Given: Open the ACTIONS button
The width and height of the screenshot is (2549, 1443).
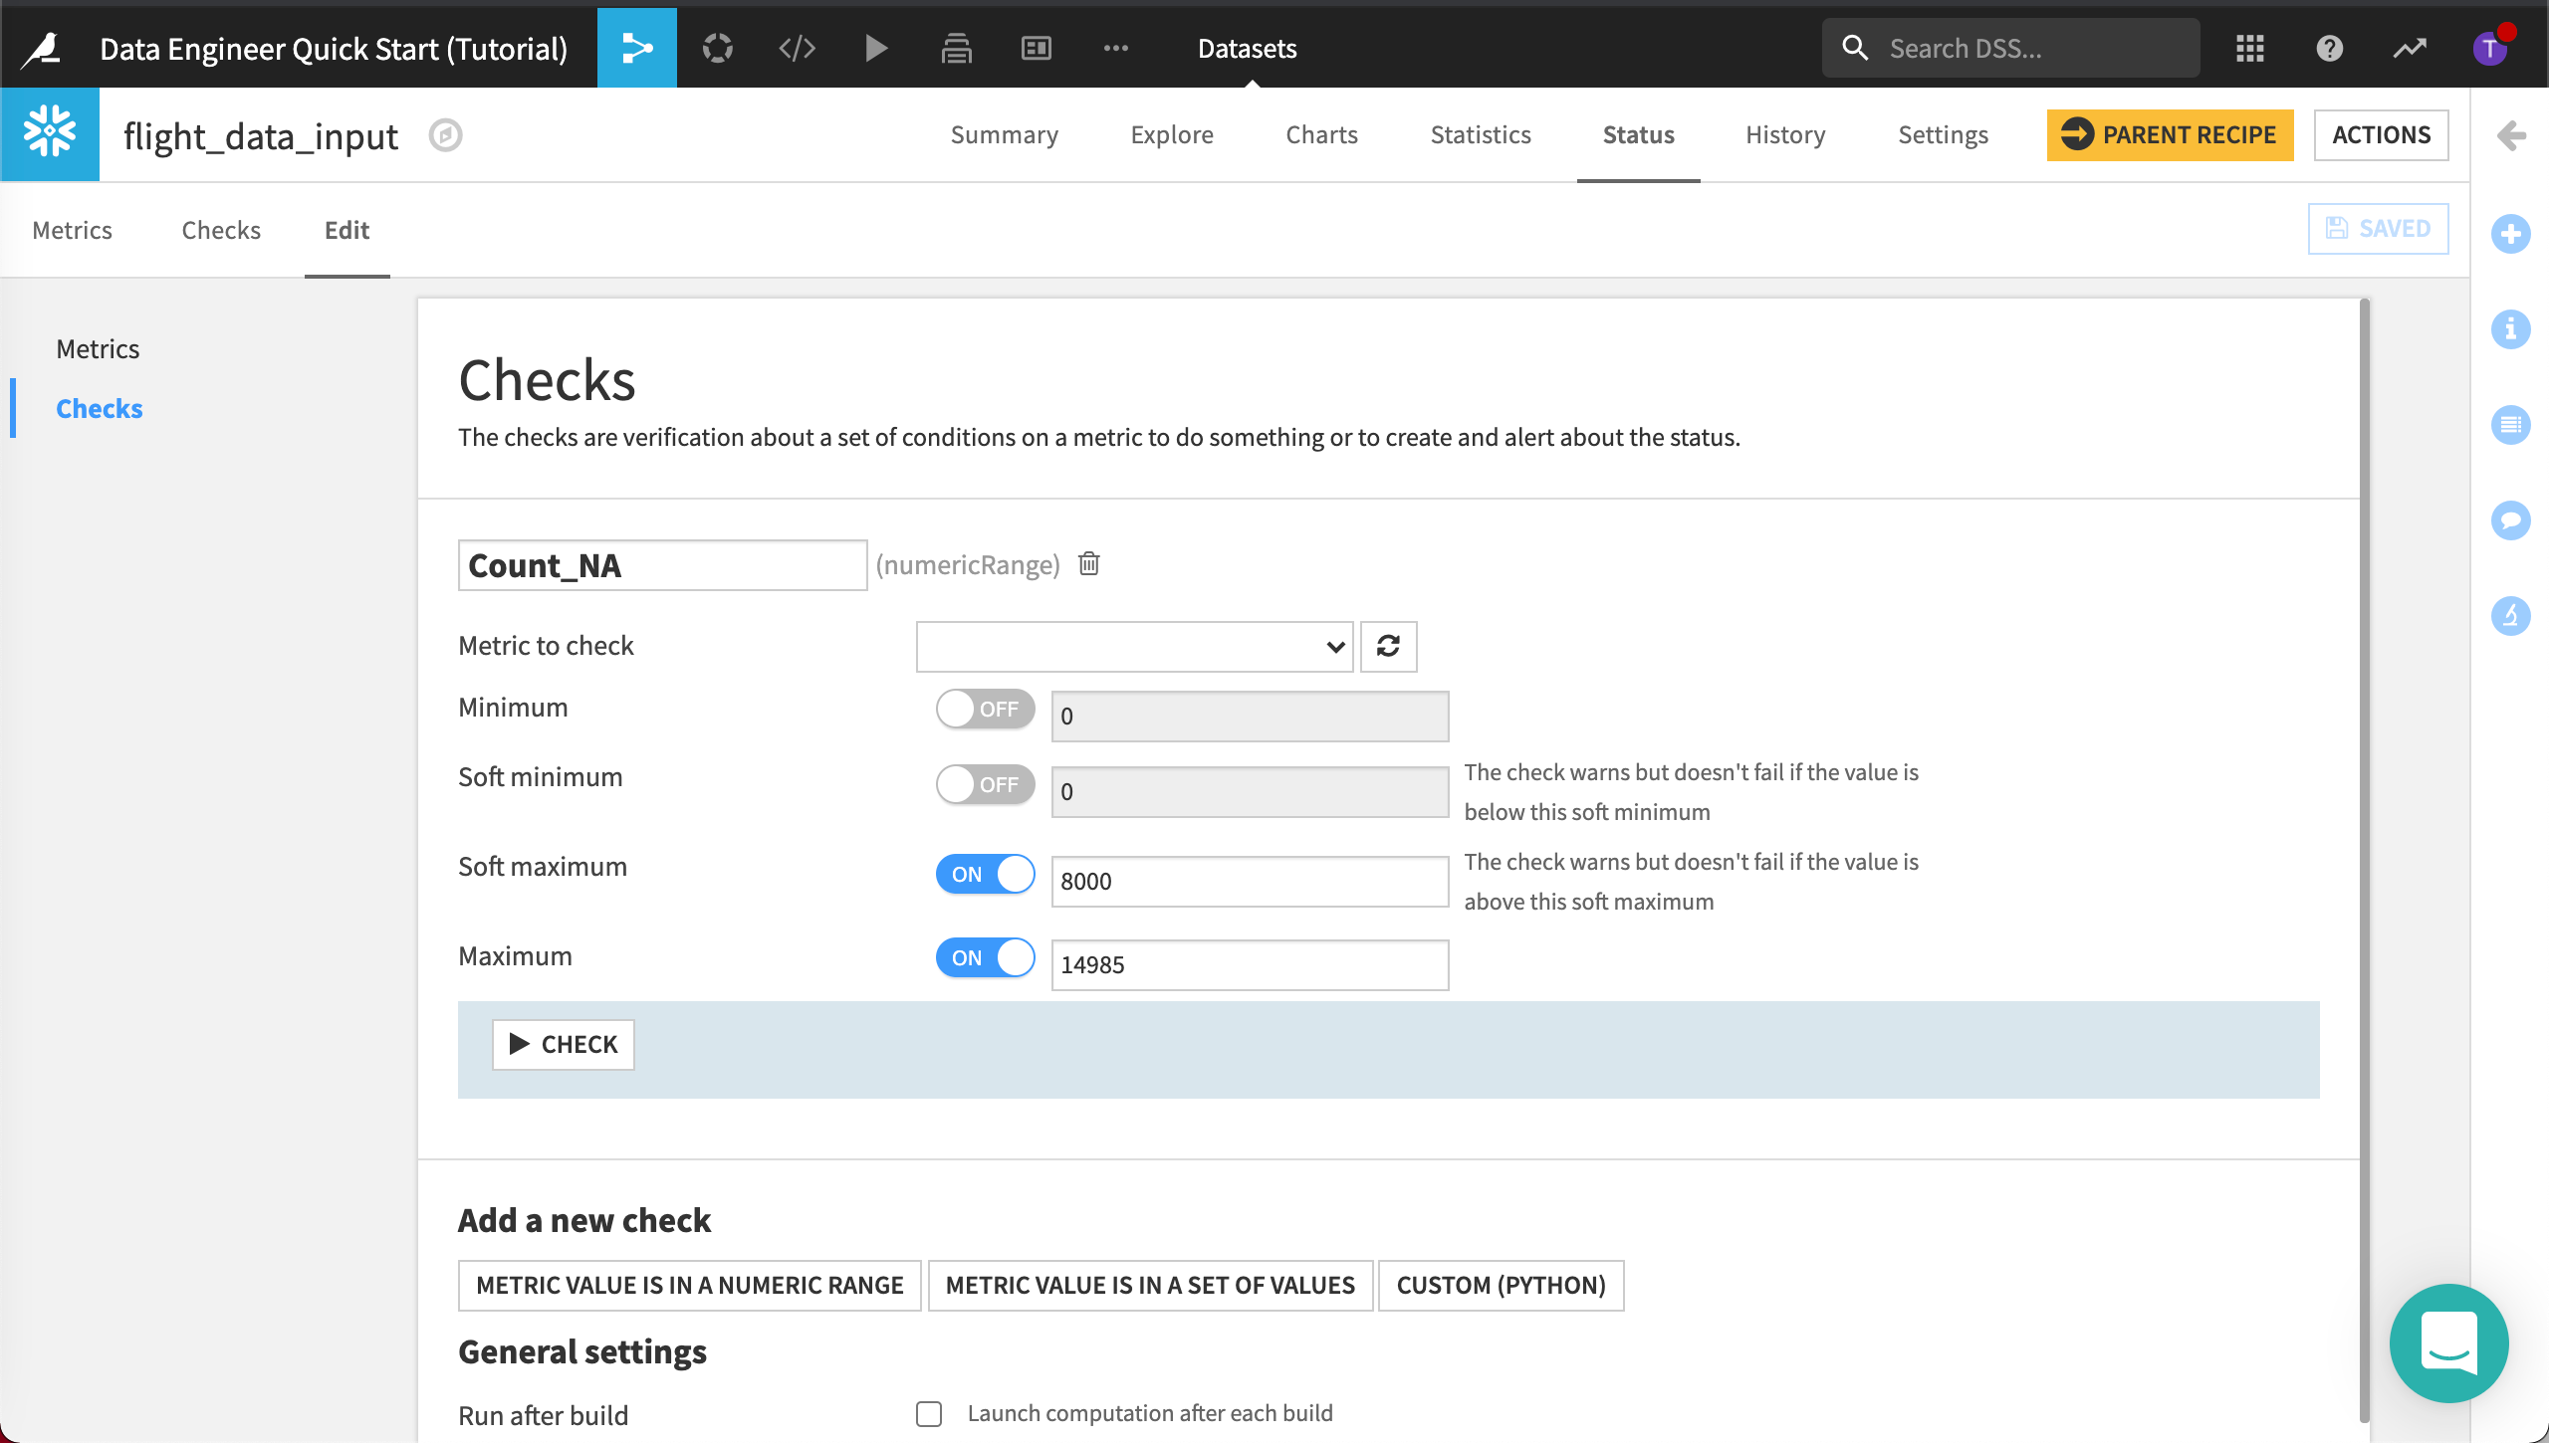Looking at the screenshot, I should [x=2382, y=134].
